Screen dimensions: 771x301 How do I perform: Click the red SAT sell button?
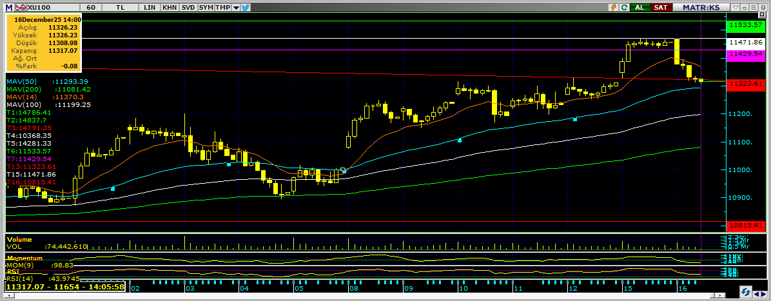tap(660, 7)
